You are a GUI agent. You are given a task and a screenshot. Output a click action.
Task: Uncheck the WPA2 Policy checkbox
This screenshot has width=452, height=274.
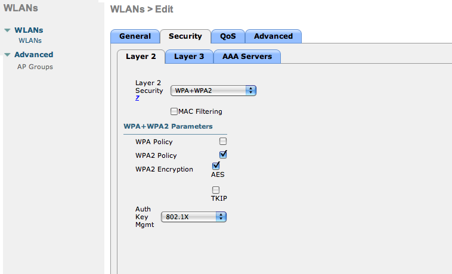pyautogui.click(x=223, y=155)
